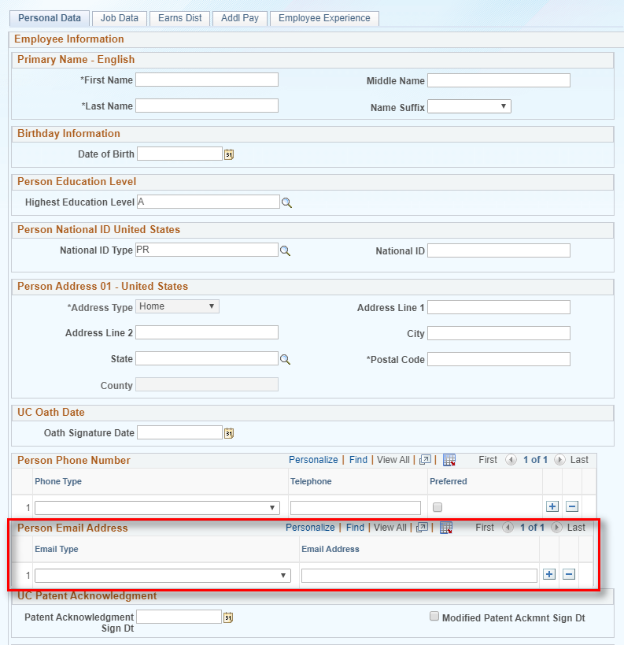Screen dimensions: 624x645
Task: Enable Modified Patent Ackmnt Sign Dt checkbox
Action: (434, 616)
